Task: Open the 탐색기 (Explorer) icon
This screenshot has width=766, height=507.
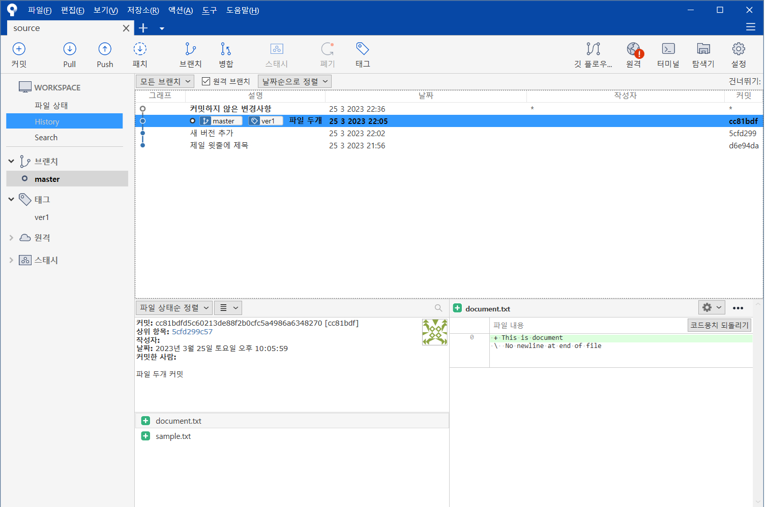Action: point(703,49)
